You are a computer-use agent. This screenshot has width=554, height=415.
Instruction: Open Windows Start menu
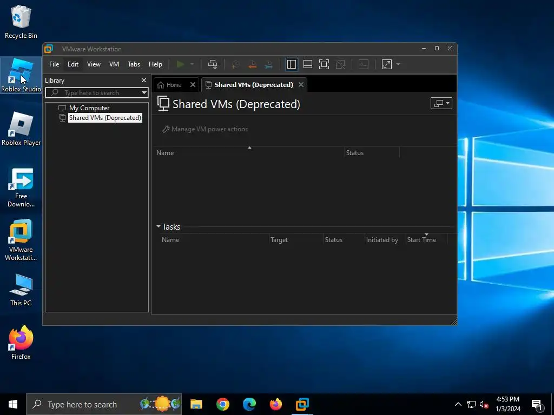(x=13, y=404)
